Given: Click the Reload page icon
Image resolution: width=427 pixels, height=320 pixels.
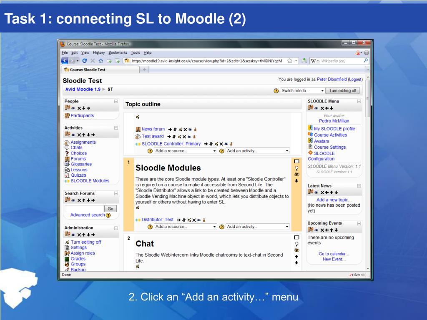Looking at the screenshot, I should click(84, 61).
